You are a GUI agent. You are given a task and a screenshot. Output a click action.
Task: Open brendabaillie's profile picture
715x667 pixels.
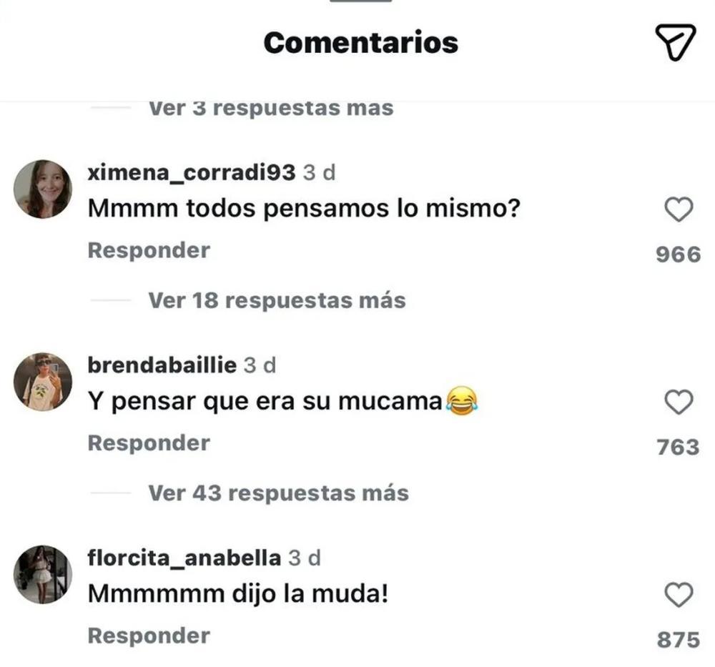pos(43,381)
